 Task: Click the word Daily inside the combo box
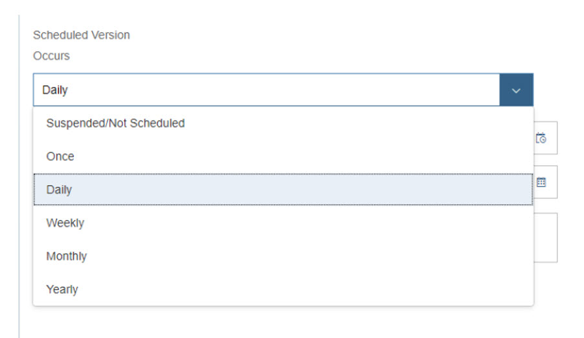pos(54,90)
